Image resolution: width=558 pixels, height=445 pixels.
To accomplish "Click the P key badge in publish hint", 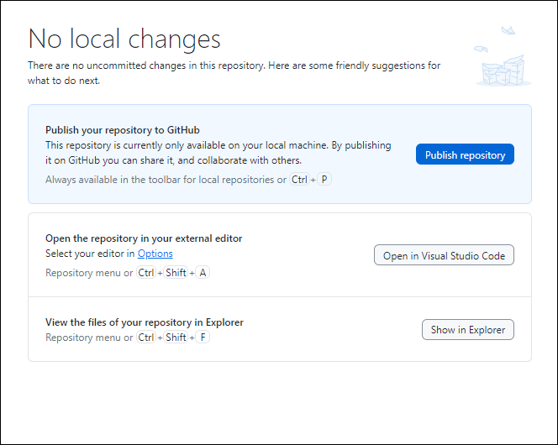I will tap(324, 180).
